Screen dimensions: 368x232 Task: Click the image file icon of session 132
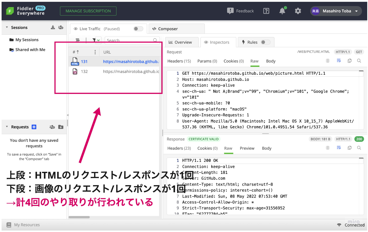pos(75,72)
